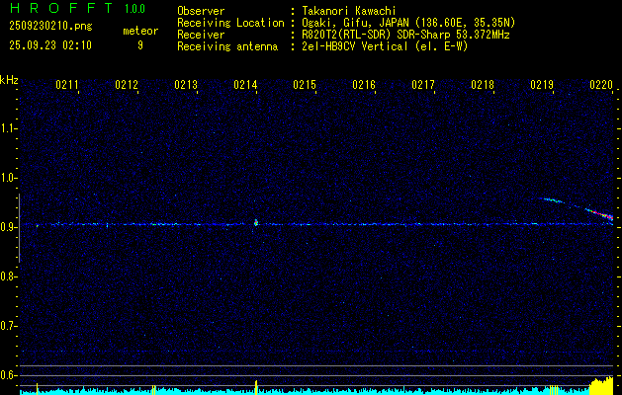622x395 pixels.
Task: Click the kHz axis unit label
Action: coord(9,80)
